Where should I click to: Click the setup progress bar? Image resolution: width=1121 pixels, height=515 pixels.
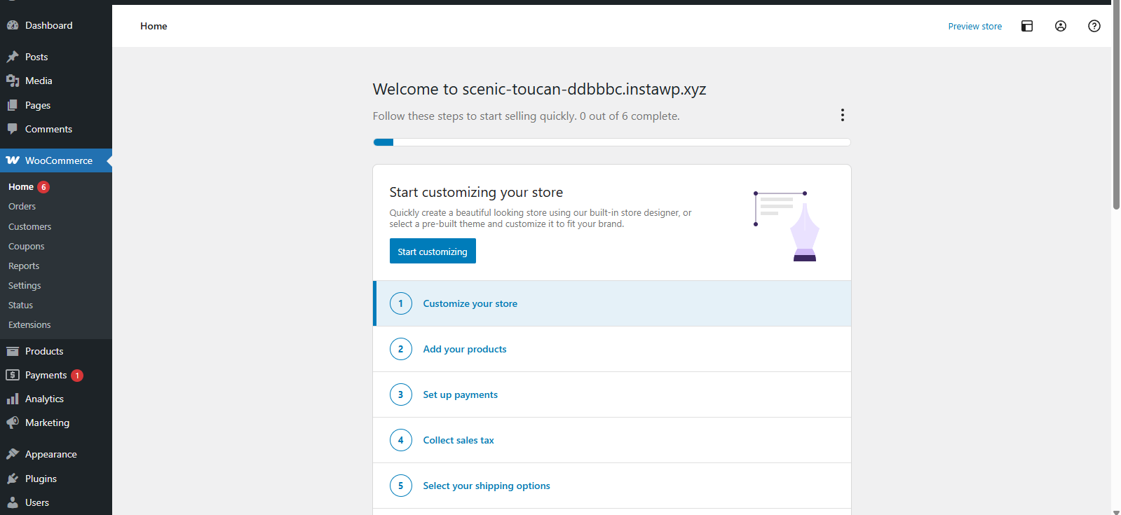612,142
